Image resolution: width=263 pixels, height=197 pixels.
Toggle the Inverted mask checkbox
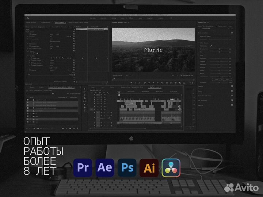50,67
